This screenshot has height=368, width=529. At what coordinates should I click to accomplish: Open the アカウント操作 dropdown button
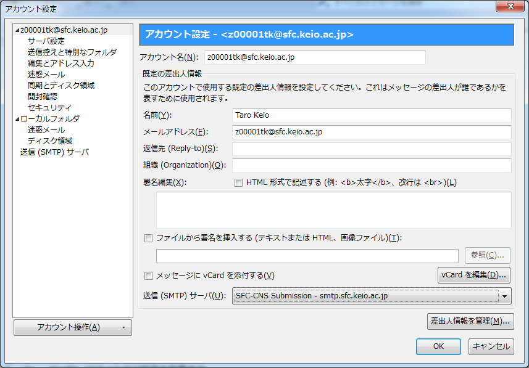coord(73,327)
